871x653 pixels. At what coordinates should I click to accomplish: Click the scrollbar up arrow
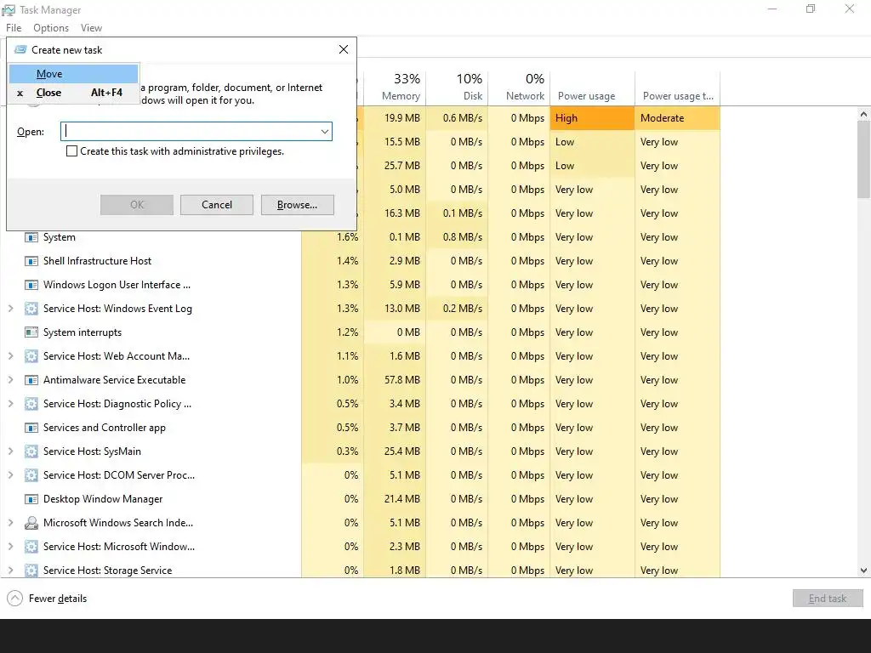tap(863, 115)
